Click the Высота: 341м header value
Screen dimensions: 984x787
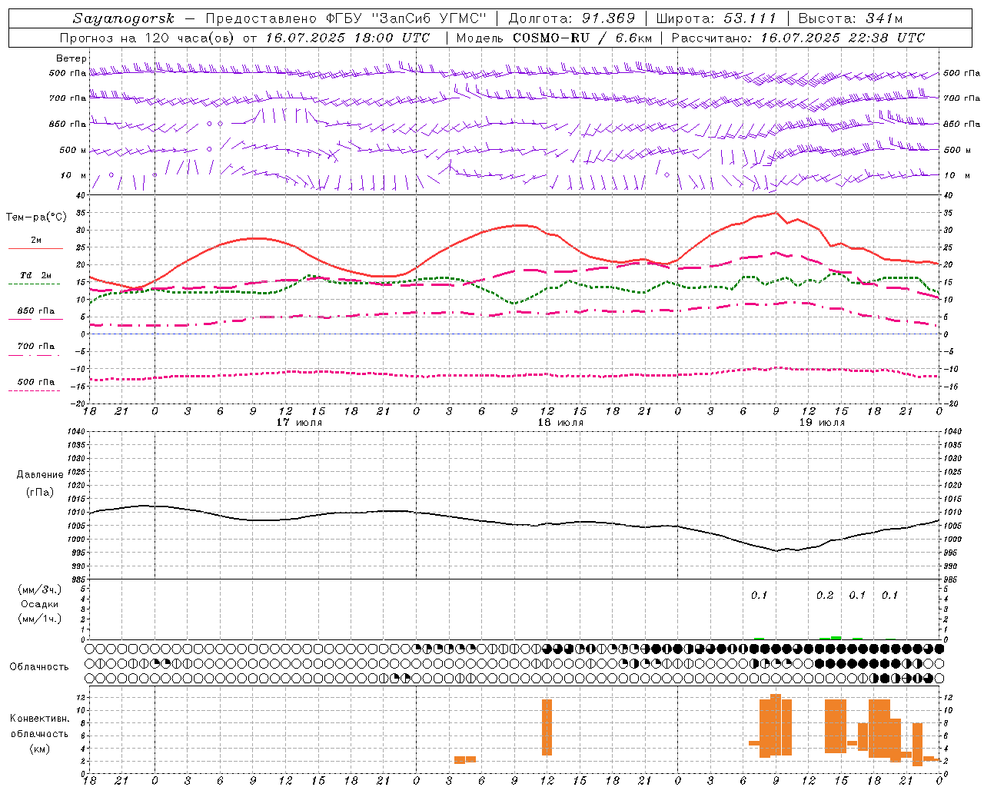[850, 18]
